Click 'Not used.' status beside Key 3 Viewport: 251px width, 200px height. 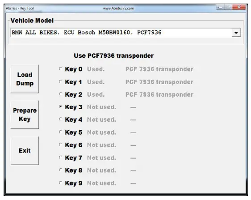101,107
